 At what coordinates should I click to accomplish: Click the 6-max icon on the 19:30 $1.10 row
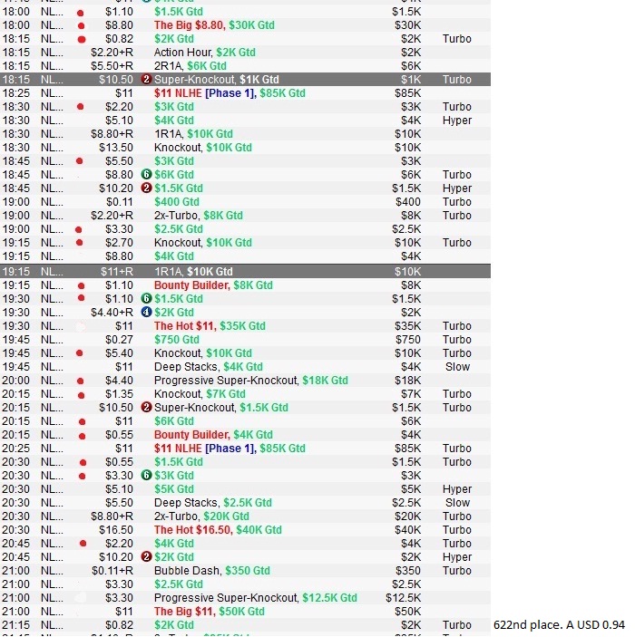point(146,299)
